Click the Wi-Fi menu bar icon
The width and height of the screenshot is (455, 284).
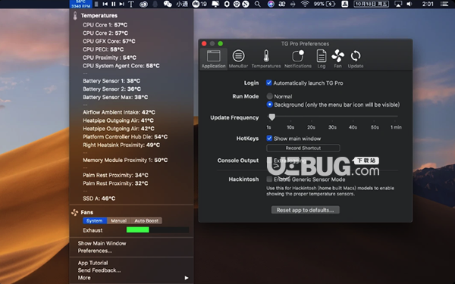pos(305,4)
